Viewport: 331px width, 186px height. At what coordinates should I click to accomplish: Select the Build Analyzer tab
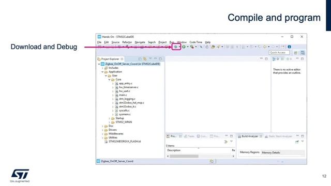point(250,136)
